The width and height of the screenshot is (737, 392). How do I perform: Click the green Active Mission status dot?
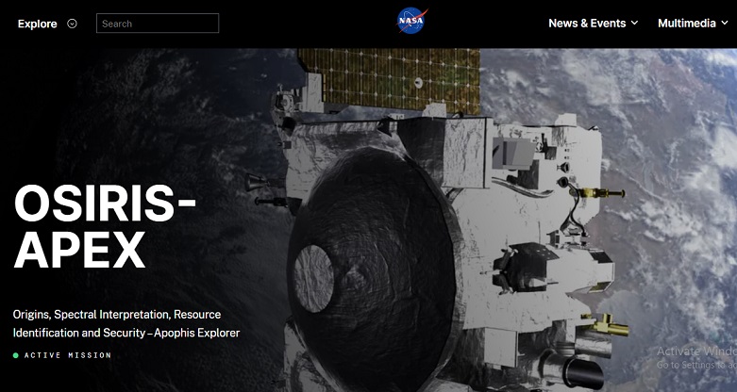16,355
